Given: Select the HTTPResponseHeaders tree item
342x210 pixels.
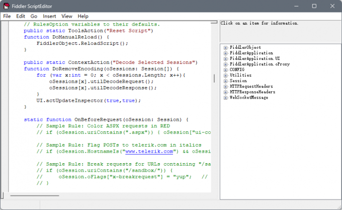Looking at the screenshot, I should coord(252,92).
